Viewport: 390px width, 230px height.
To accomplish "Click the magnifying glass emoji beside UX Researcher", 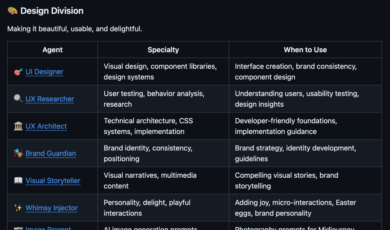I will tap(18, 99).
